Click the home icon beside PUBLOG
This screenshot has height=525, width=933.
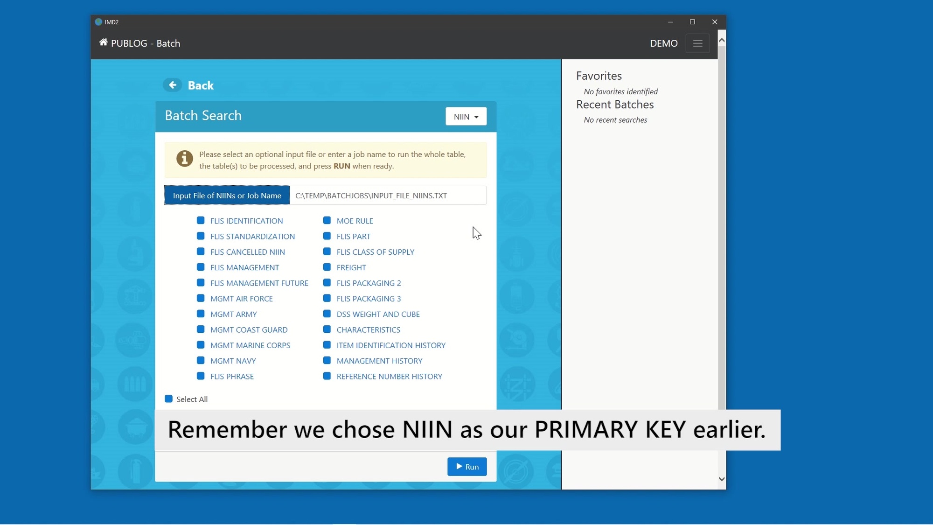tap(103, 43)
